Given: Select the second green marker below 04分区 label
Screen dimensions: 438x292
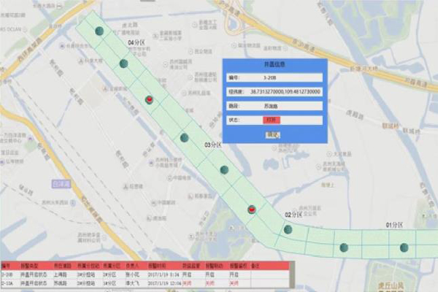Looking at the screenshot, I should pyautogui.click(x=124, y=64).
